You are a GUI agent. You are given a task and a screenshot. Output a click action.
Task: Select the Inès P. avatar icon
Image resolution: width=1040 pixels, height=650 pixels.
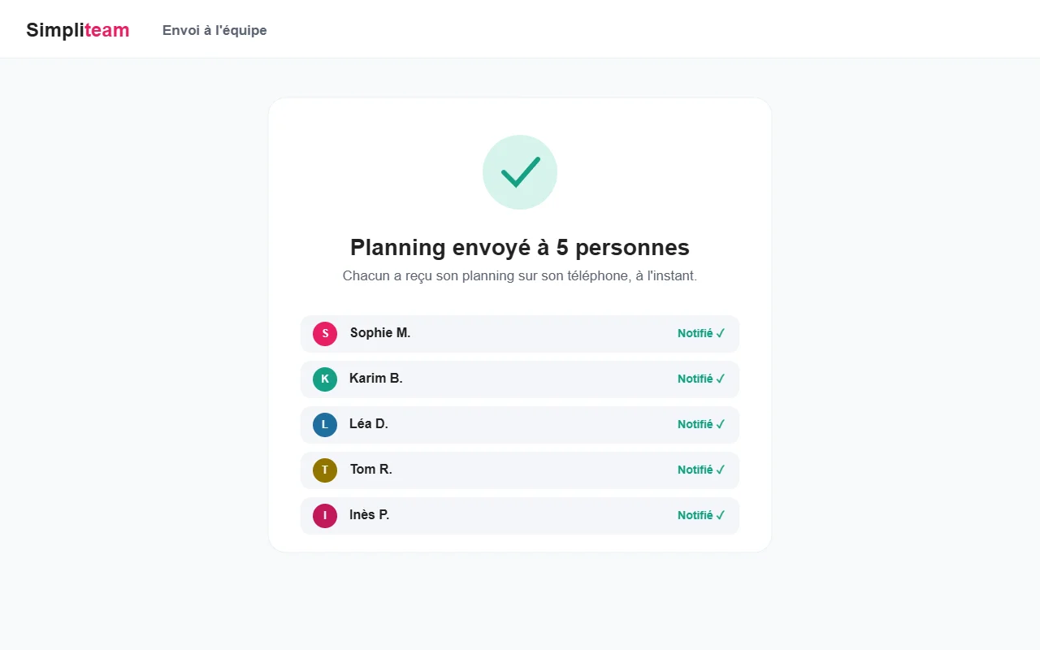[x=325, y=516]
